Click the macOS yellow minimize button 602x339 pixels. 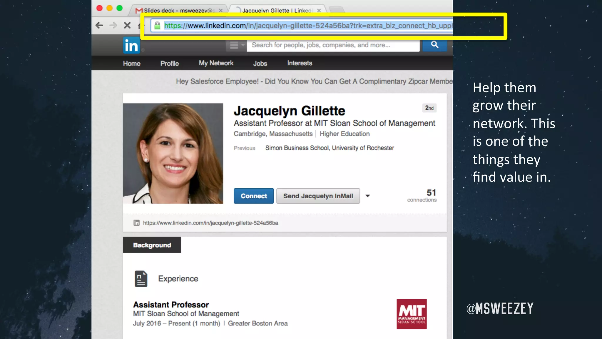(x=109, y=8)
